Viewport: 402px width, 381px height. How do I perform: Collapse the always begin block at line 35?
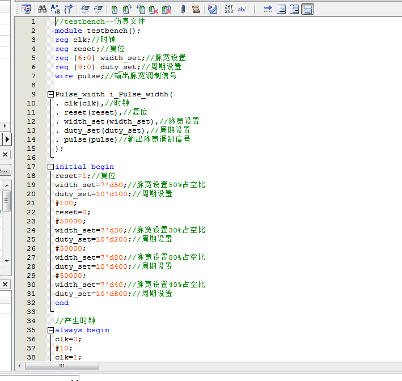coord(50,330)
